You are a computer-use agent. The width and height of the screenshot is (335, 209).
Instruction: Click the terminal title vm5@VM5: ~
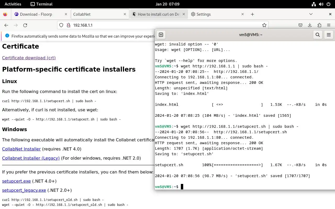click(x=251, y=35)
